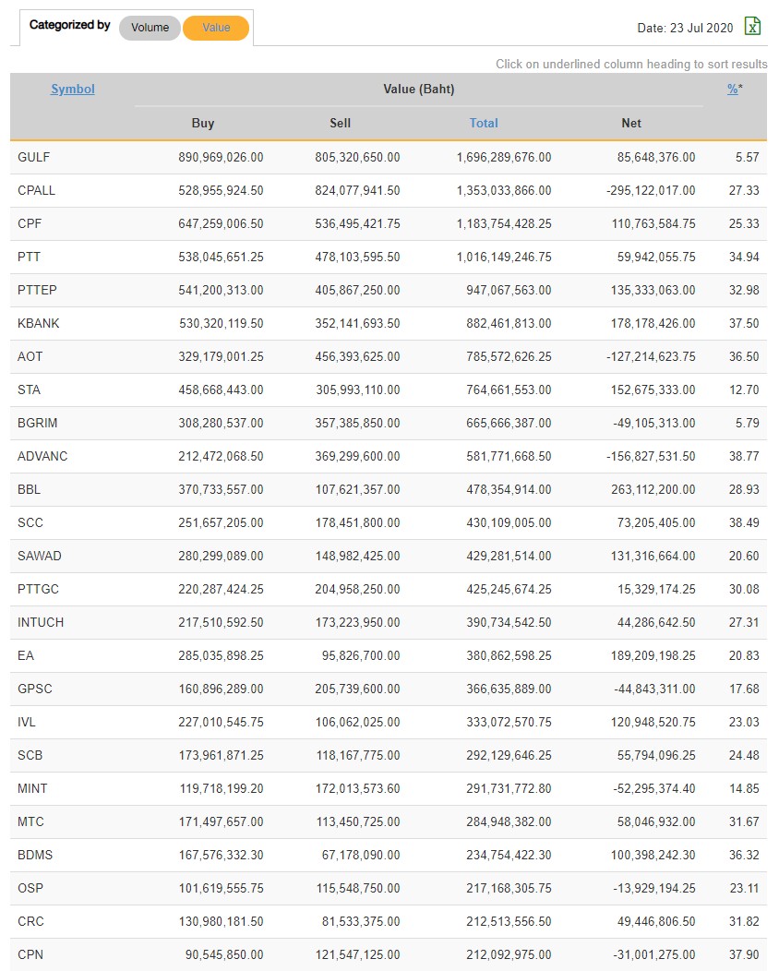Select the CPALL stock row

click(x=37, y=190)
